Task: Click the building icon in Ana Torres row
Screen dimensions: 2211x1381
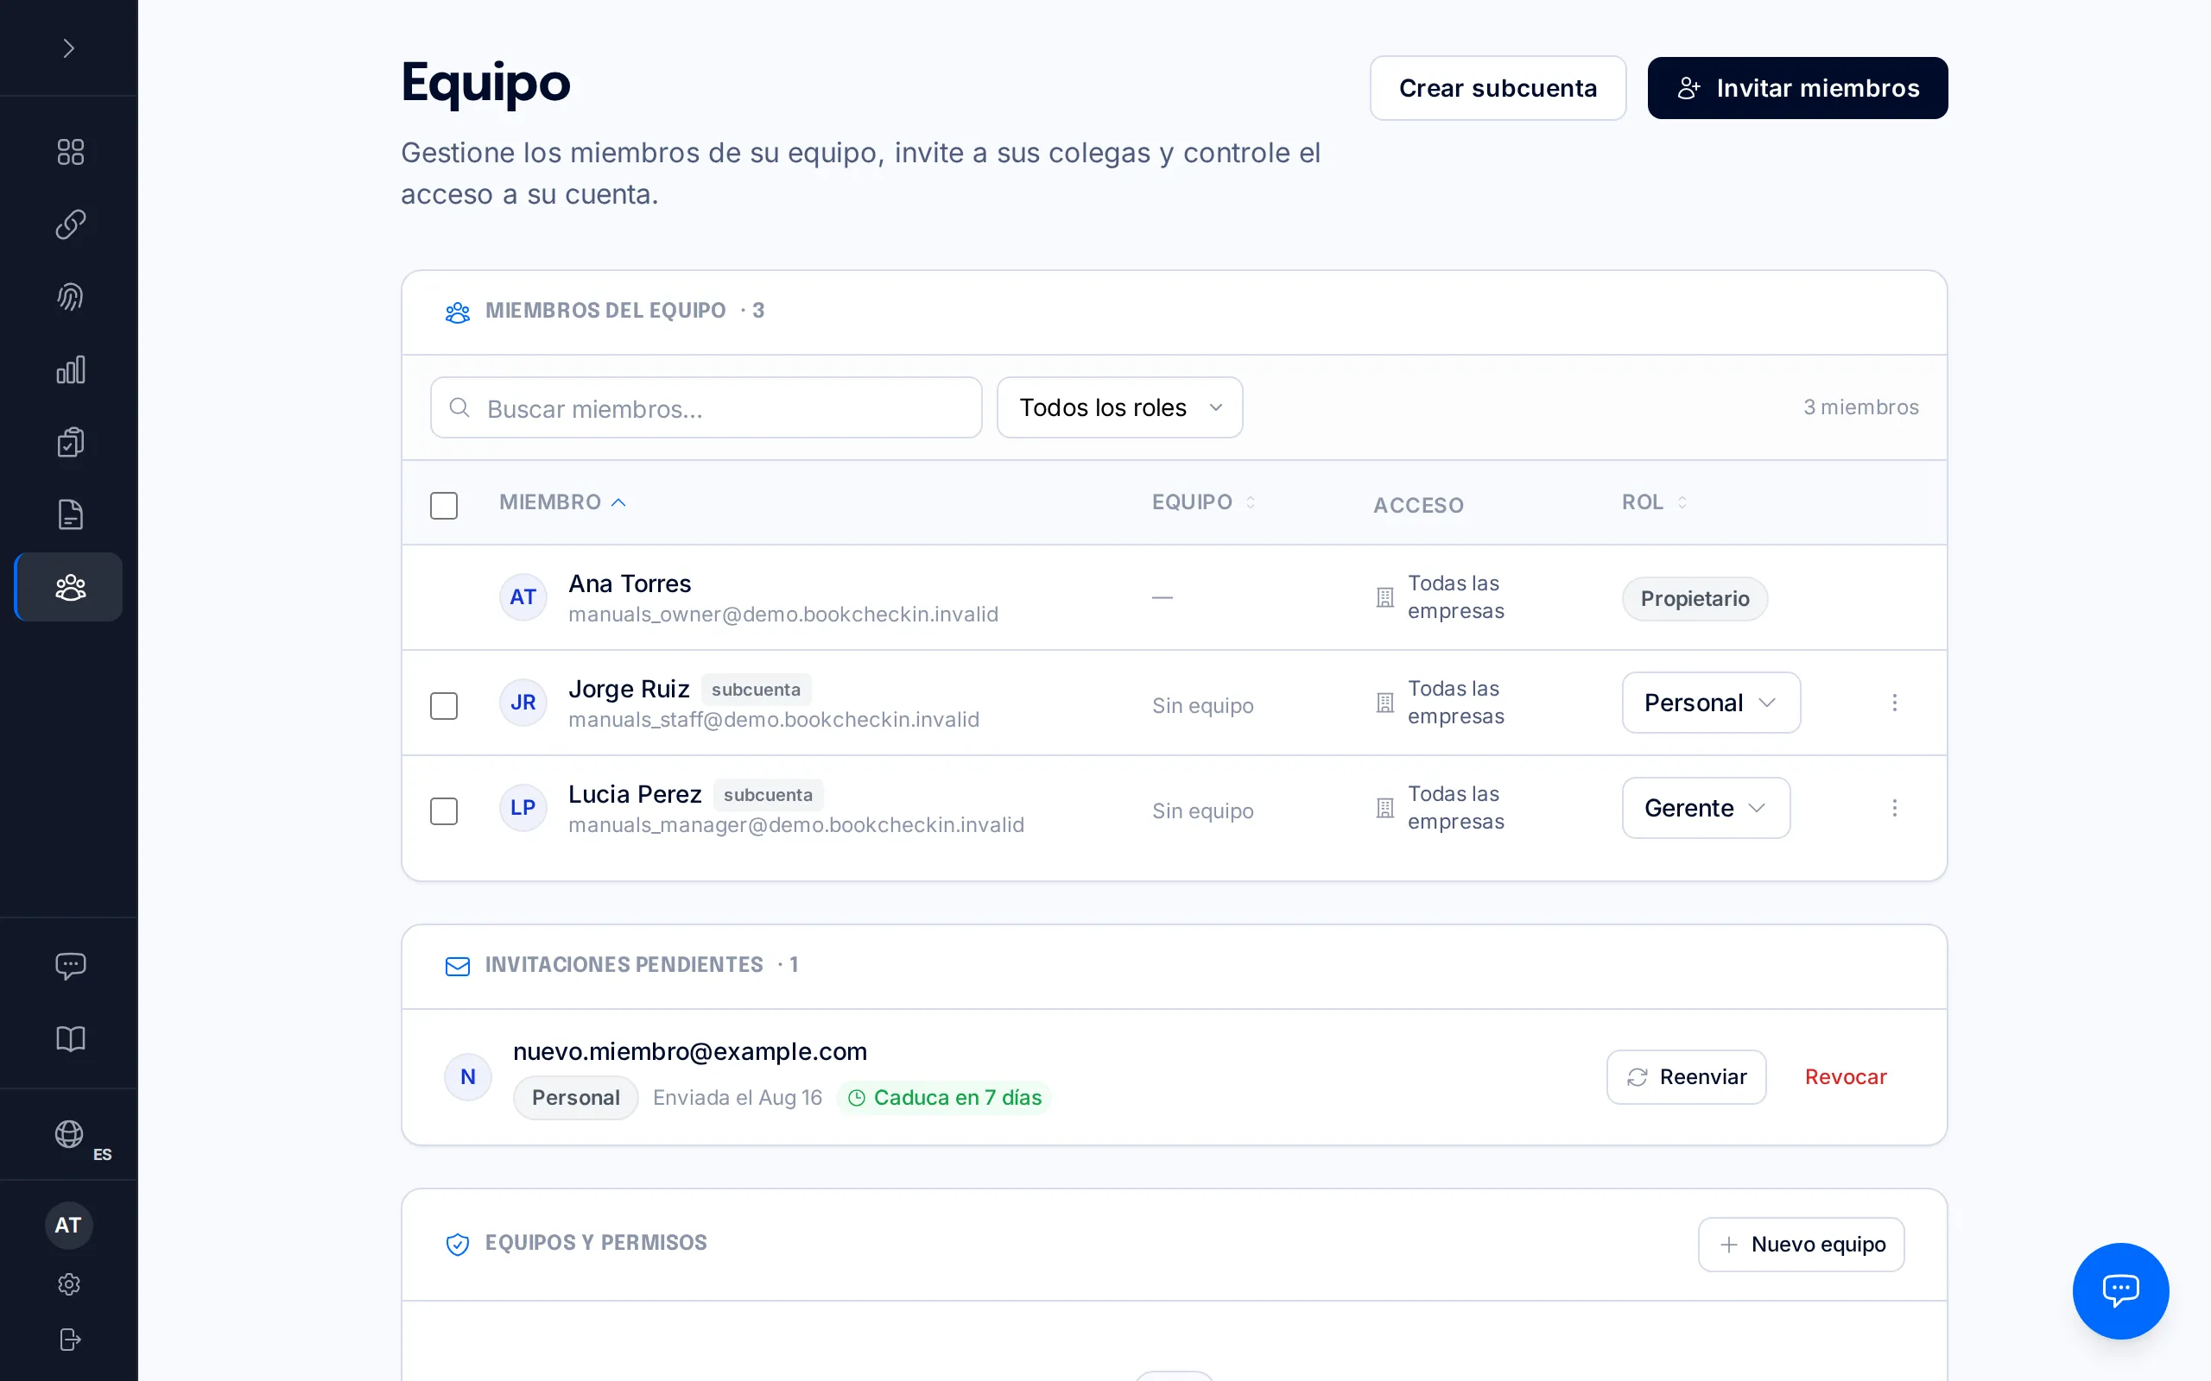Action: (1385, 597)
